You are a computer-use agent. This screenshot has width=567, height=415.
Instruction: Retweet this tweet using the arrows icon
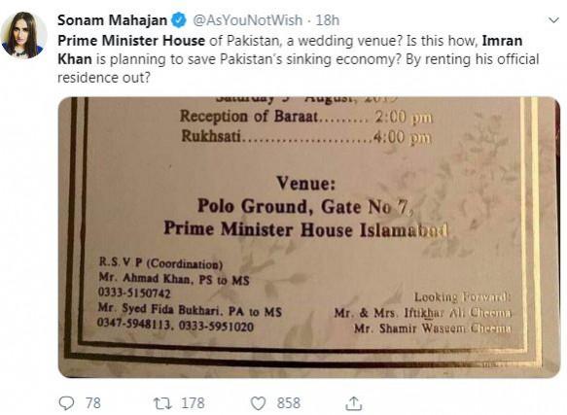[x=161, y=403]
